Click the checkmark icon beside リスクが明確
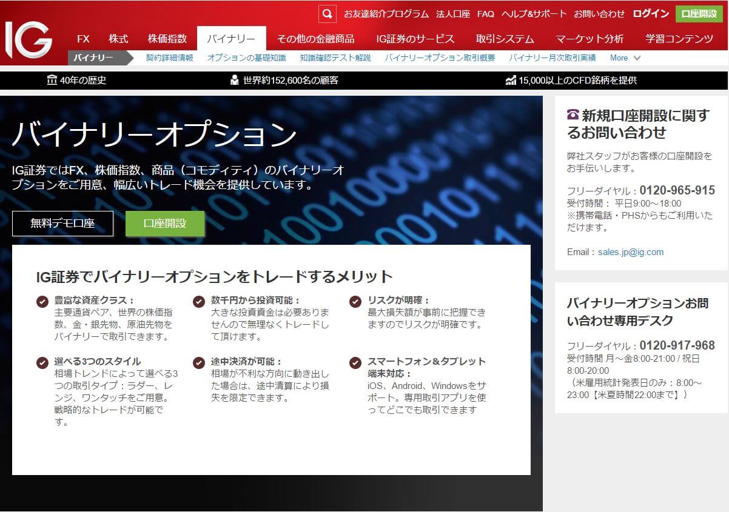 (x=356, y=301)
